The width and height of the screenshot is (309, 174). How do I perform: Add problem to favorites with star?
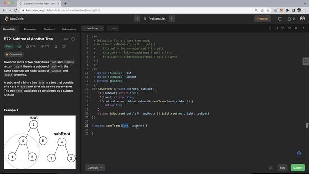[56, 46]
